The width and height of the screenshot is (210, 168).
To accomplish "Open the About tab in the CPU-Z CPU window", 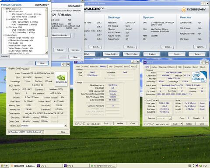I will pos(202,67).
